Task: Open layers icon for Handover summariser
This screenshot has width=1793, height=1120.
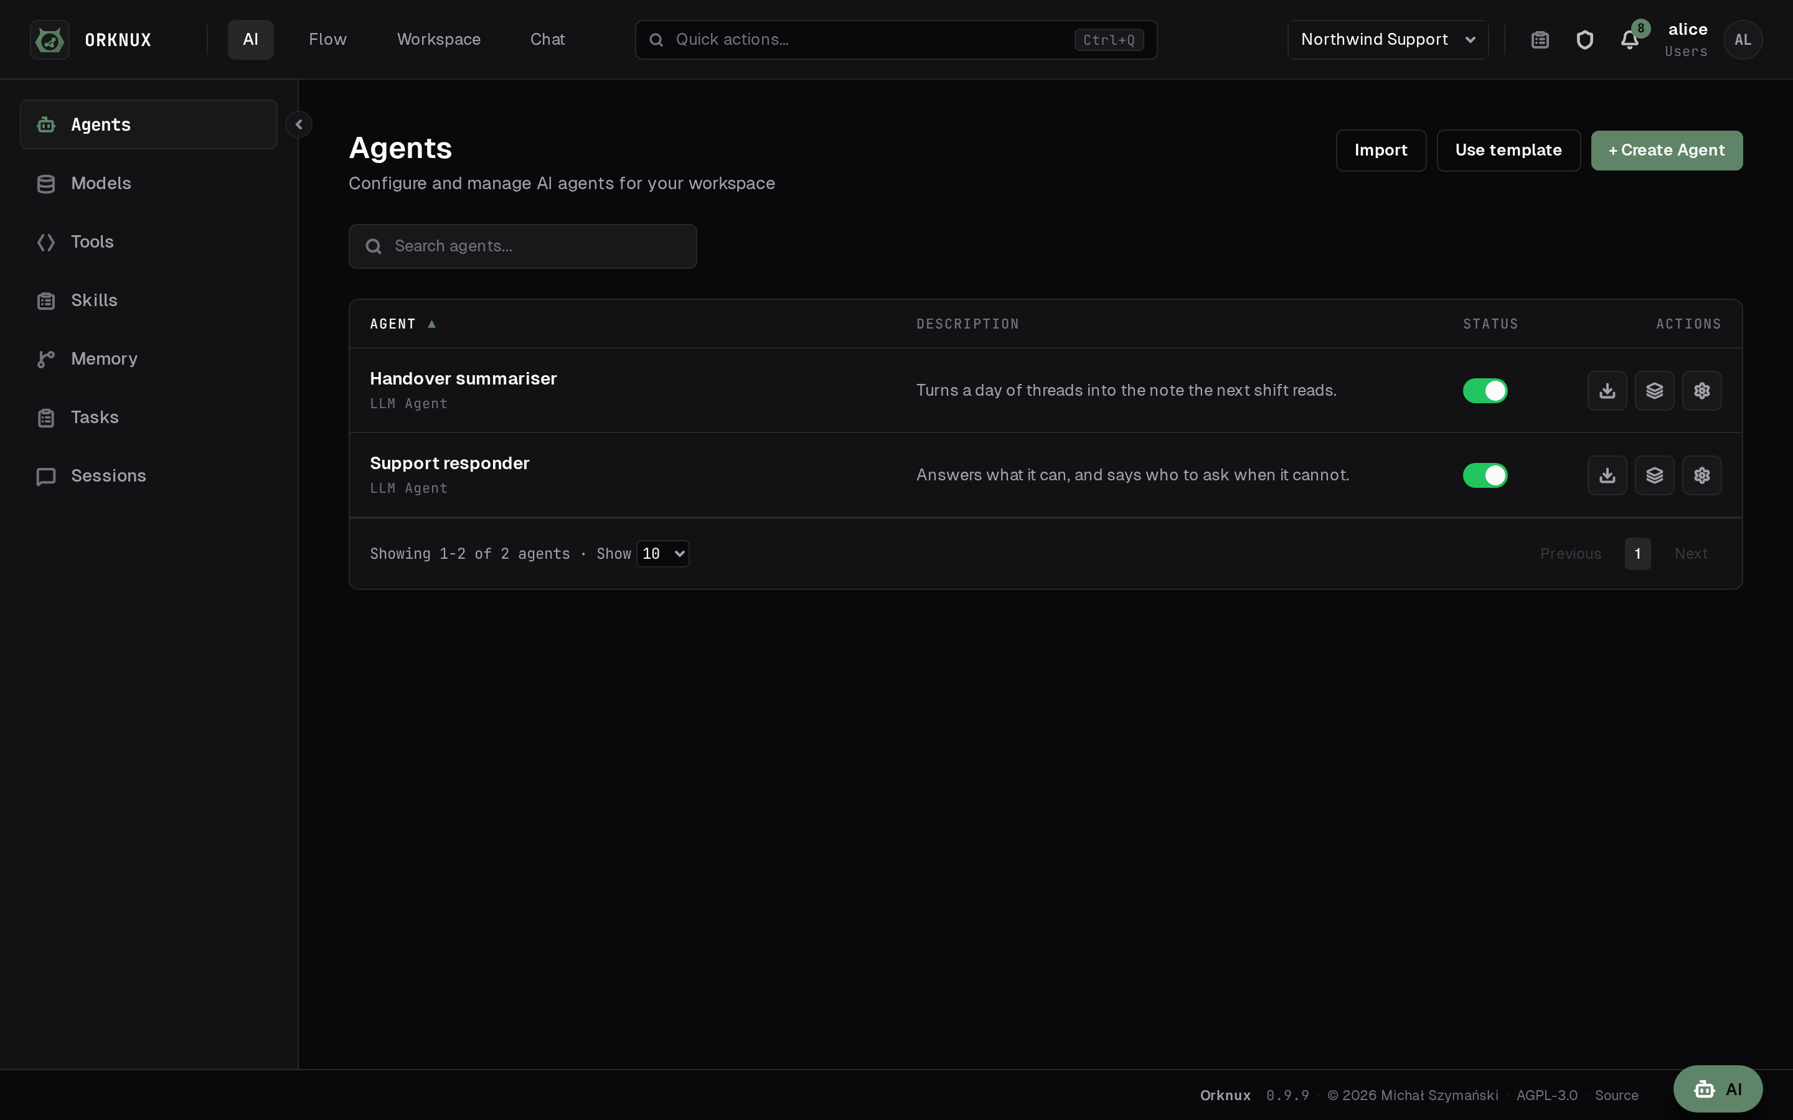Action: 1654,390
